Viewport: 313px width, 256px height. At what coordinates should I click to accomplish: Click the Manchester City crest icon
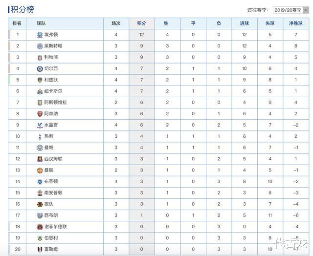pyautogui.click(x=40, y=148)
